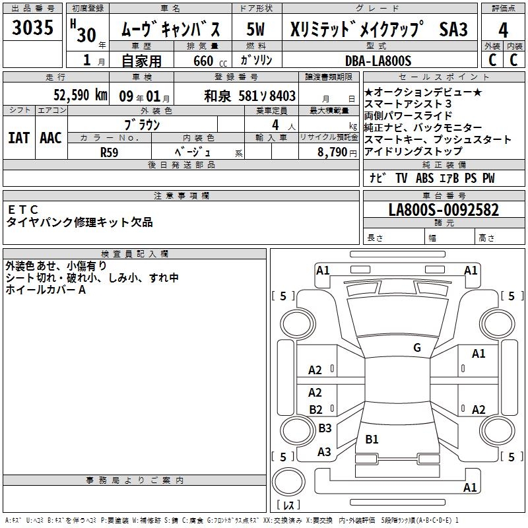Click the 後日発送部品 empty field
Screen dimensions: 528x528
181,178
